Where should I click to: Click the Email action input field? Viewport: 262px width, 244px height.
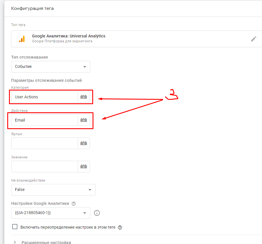tap(44, 120)
